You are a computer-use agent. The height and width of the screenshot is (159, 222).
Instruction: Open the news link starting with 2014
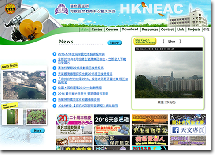(83, 94)
